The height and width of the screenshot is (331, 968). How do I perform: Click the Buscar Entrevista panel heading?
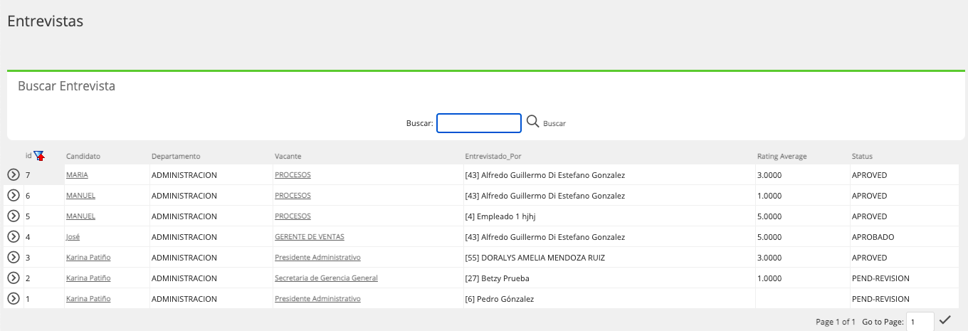tap(66, 86)
